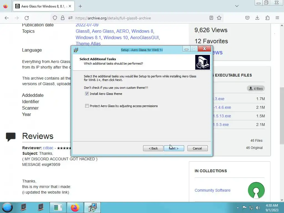Show hidden tray icons arrow
The image size is (284, 213).
tap(238, 208)
